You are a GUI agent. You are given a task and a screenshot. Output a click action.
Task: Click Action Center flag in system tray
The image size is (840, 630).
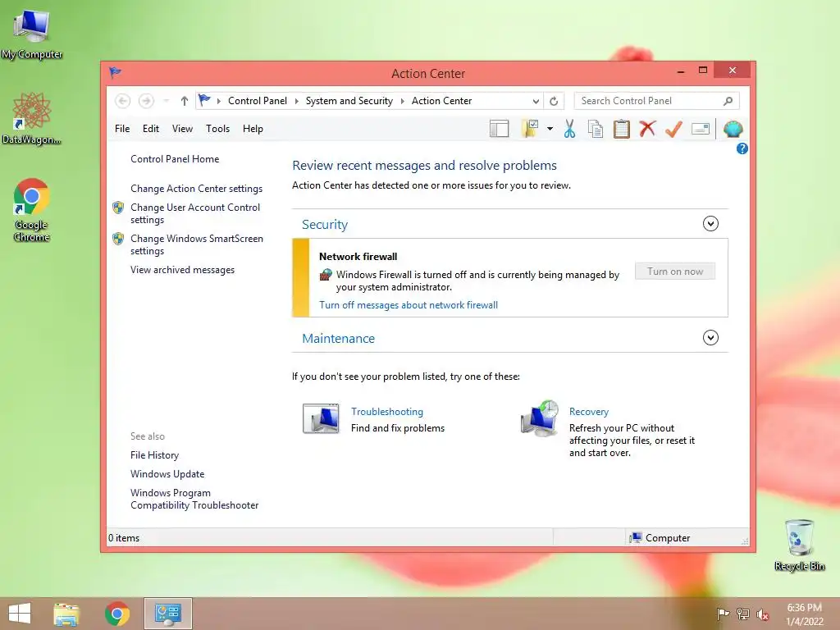pyautogui.click(x=723, y=614)
